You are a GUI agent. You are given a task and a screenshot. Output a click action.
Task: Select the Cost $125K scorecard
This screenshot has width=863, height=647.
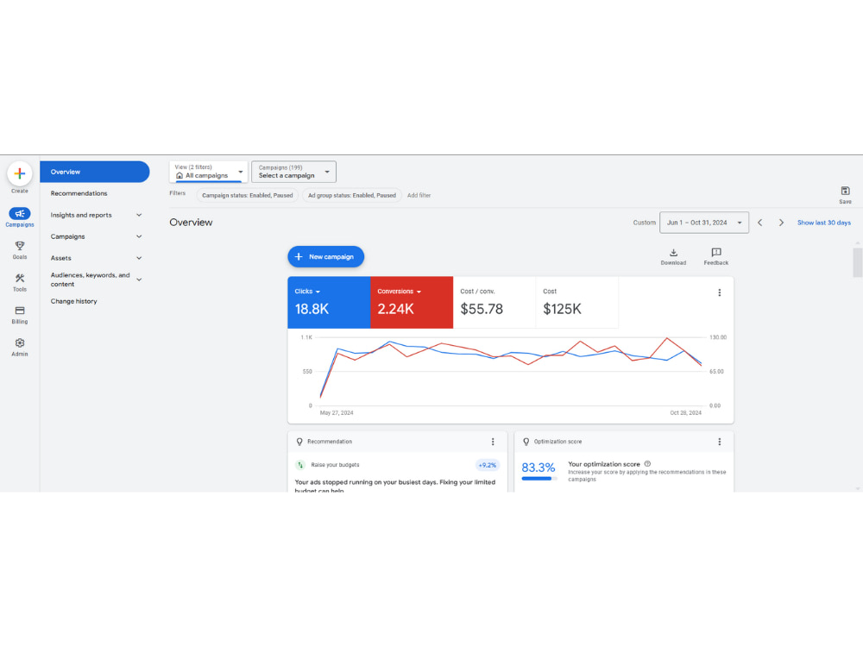(x=576, y=303)
